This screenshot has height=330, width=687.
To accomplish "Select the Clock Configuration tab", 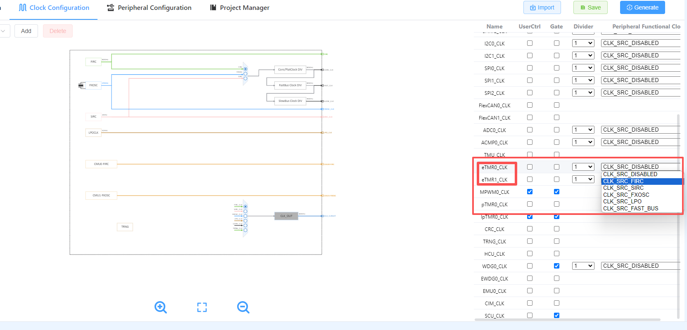I will point(54,8).
